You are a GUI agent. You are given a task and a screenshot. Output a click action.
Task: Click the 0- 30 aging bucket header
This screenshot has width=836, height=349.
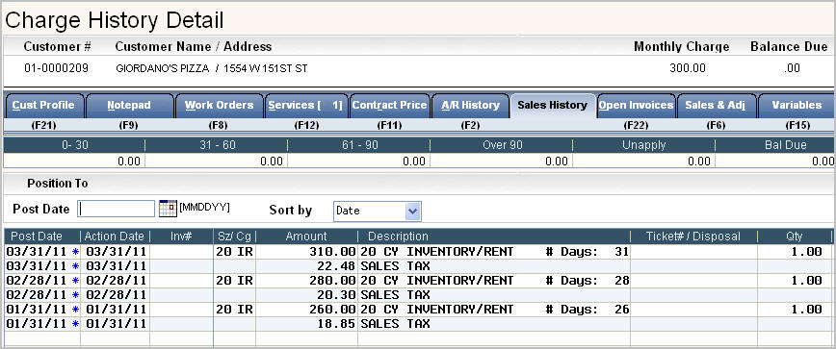(75, 145)
